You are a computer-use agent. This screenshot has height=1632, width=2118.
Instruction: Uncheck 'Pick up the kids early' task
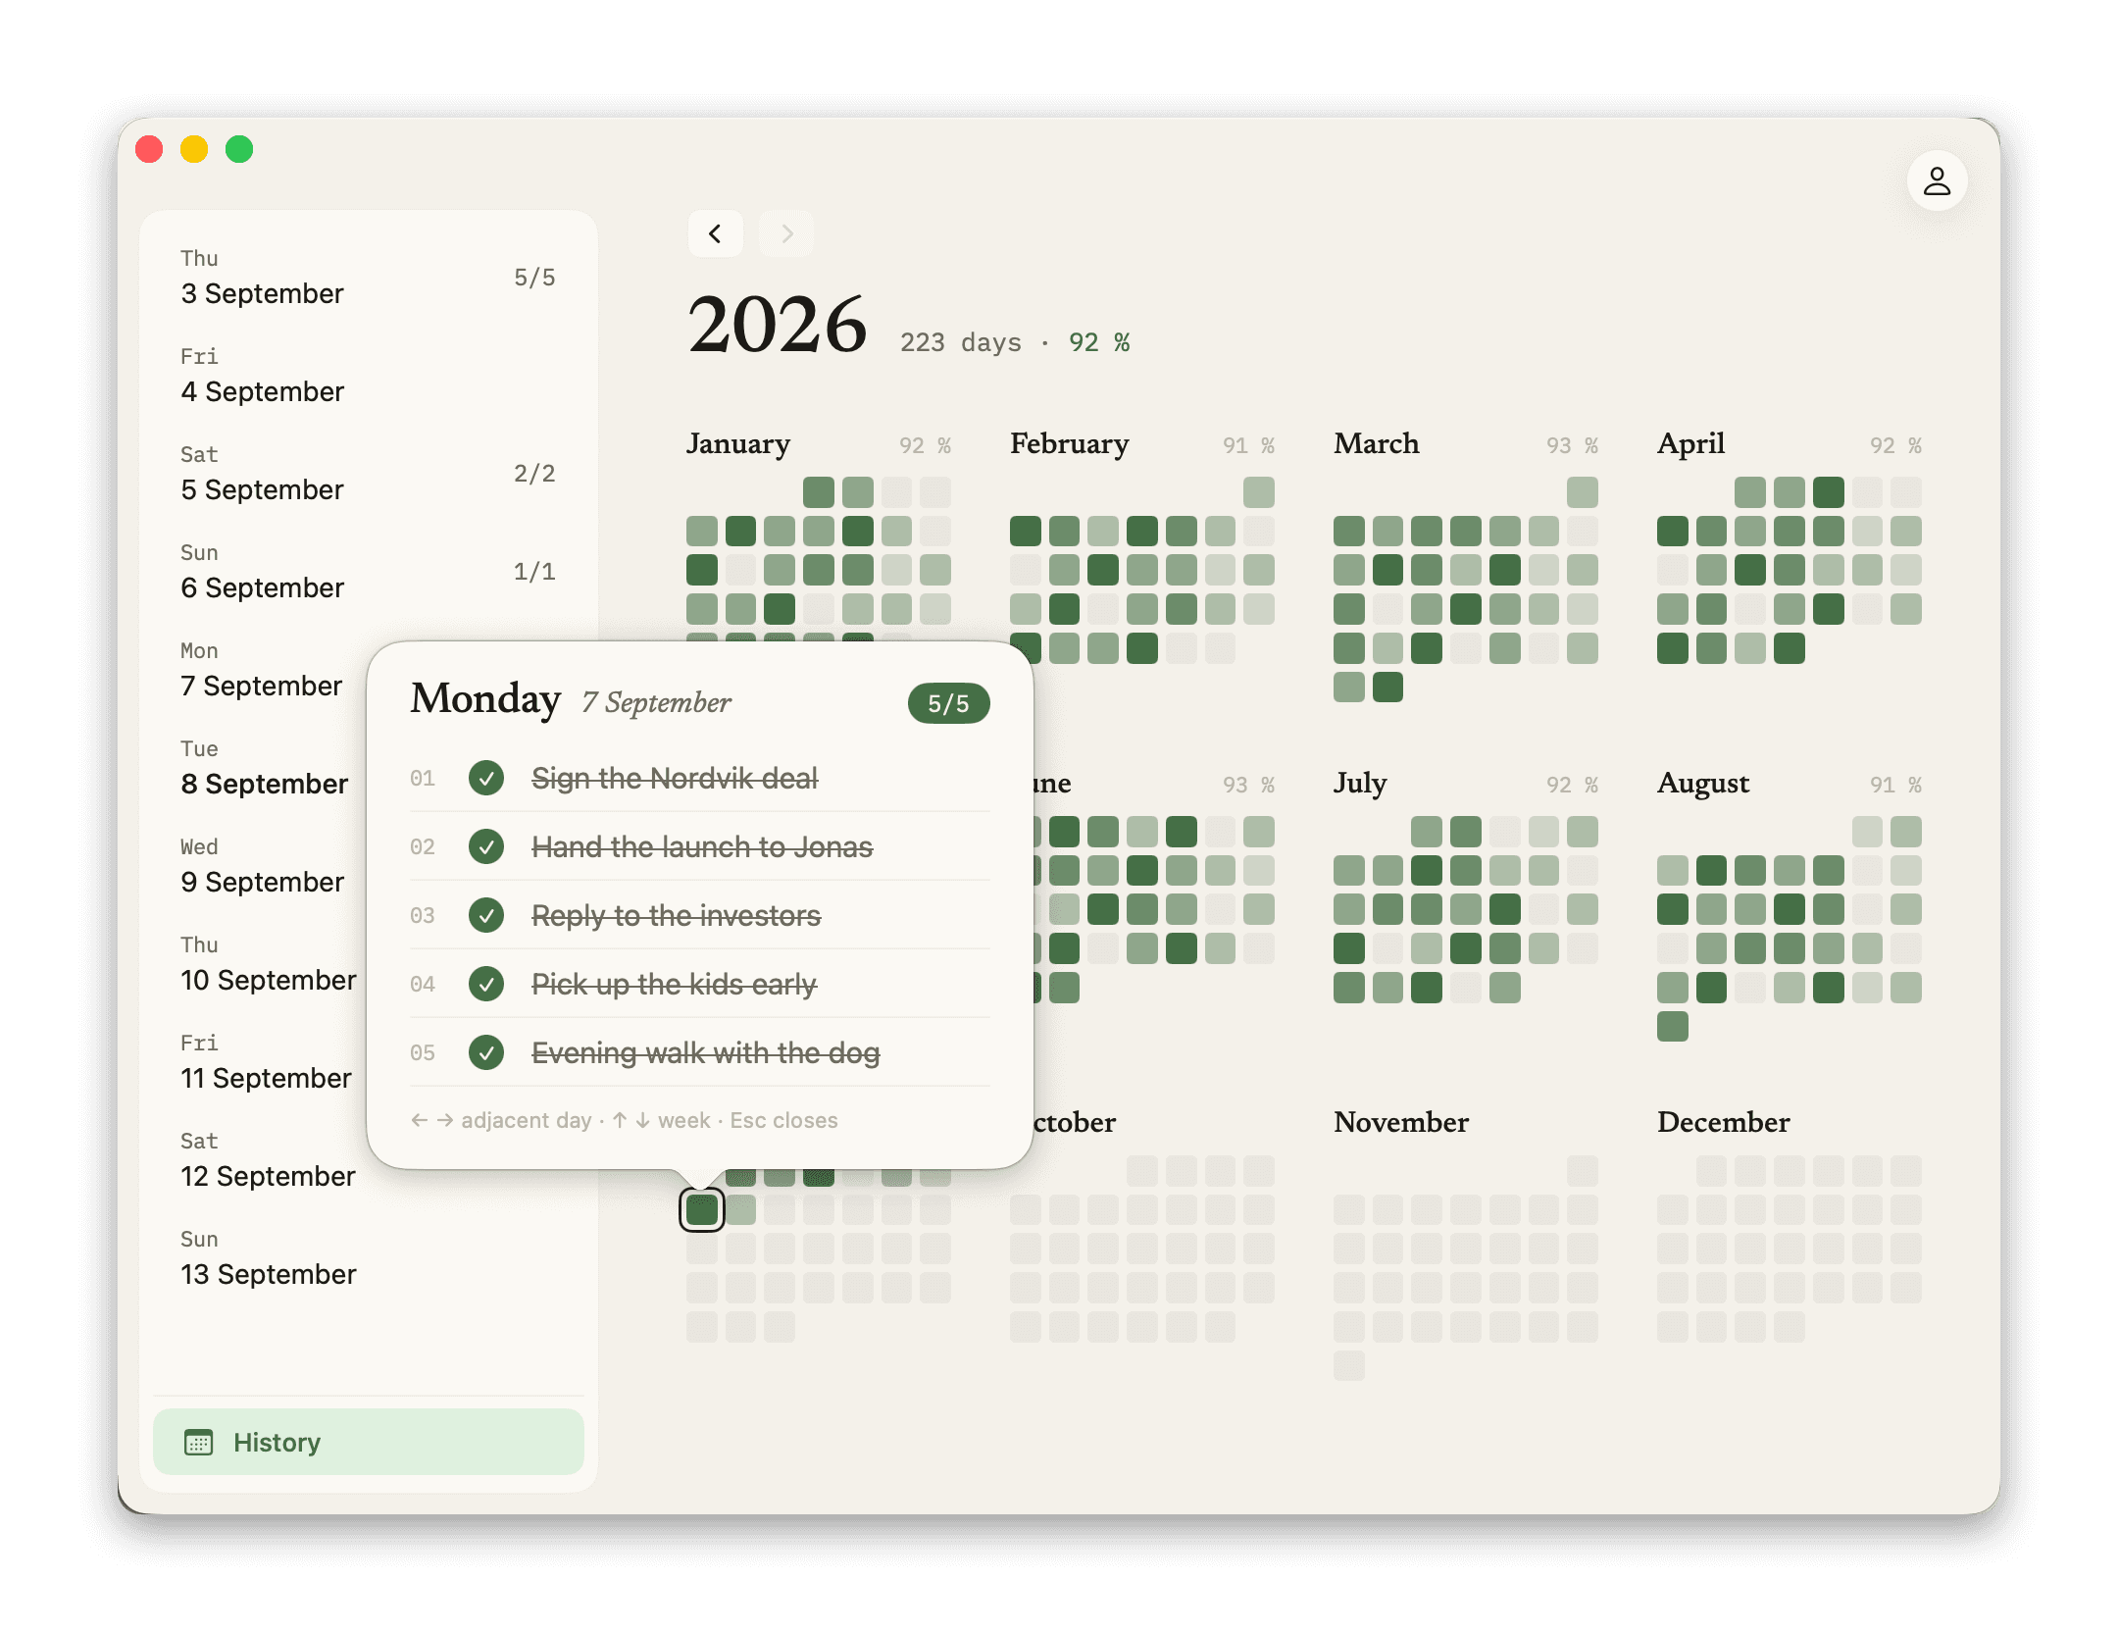[486, 984]
